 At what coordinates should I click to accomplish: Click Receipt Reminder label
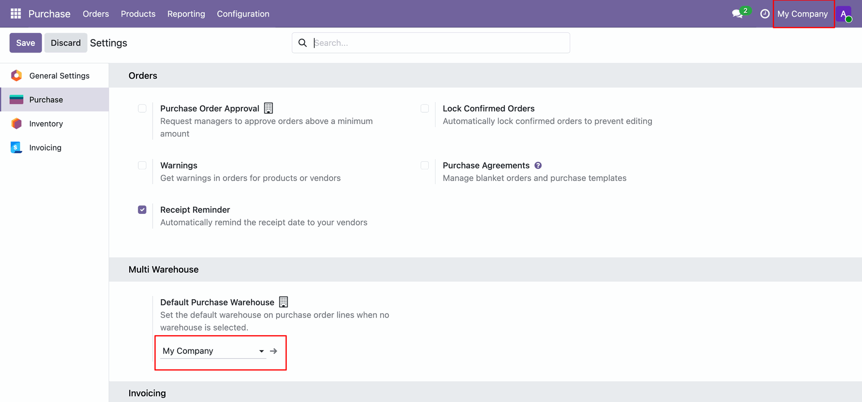(195, 210)
